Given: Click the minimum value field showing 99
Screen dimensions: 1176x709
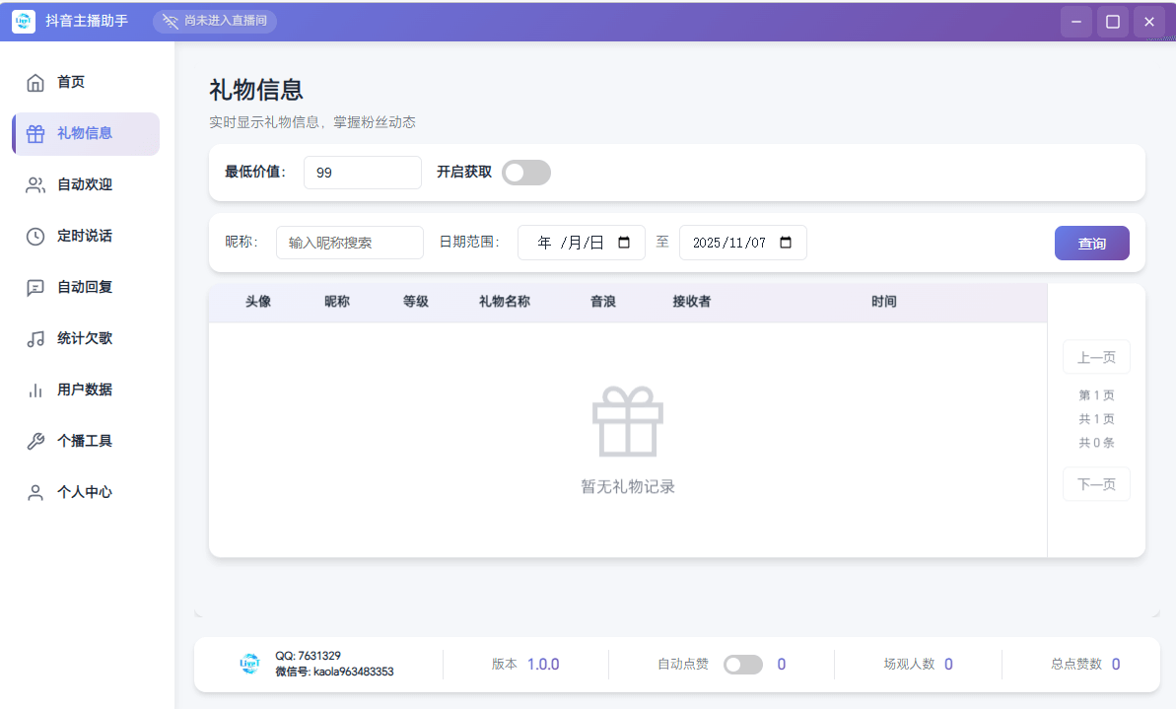Looking at the screenshot, I should click(x=362, y=172).
